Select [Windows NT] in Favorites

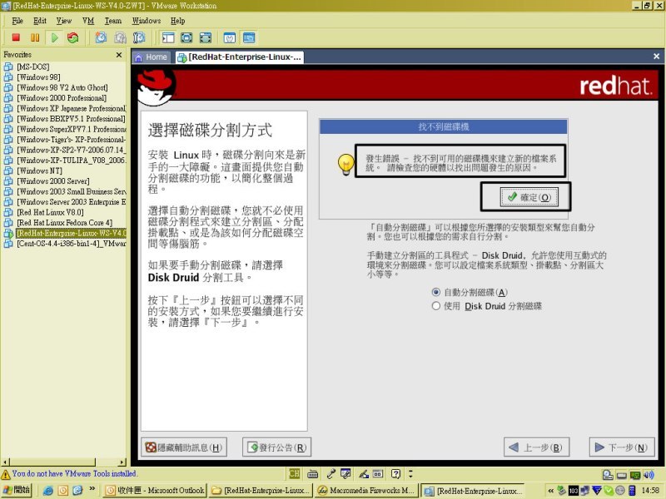[39, 170]
